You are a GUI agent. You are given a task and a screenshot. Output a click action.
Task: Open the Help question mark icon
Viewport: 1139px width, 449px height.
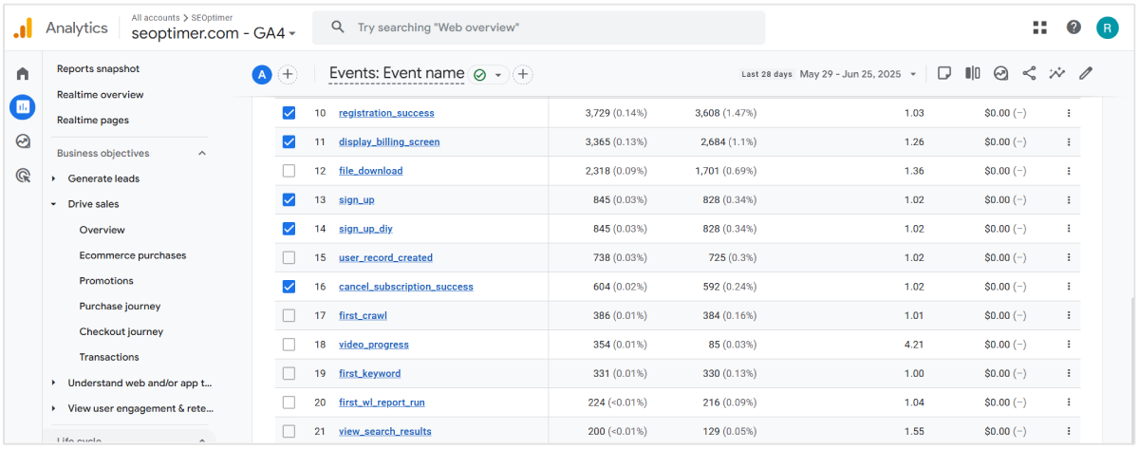[x=1074, y=28]
